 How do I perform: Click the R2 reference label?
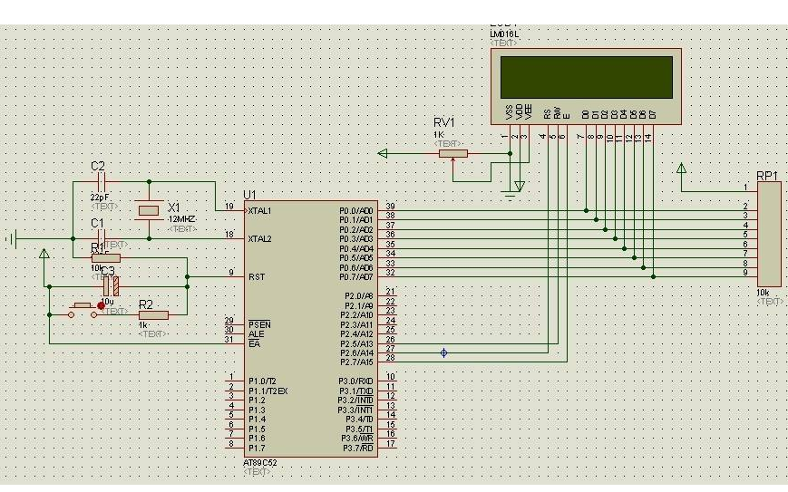coord(146,304)
